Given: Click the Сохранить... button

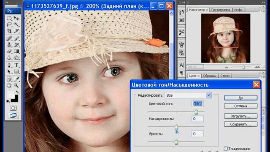Looking at the screenshot, I should click(x=241, y=124).
